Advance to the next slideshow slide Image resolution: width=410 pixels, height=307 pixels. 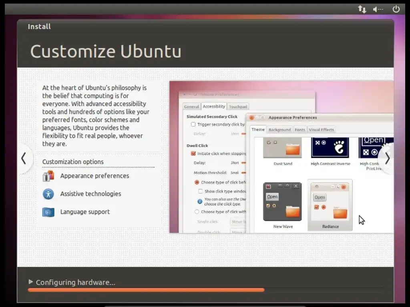[387, 158]
